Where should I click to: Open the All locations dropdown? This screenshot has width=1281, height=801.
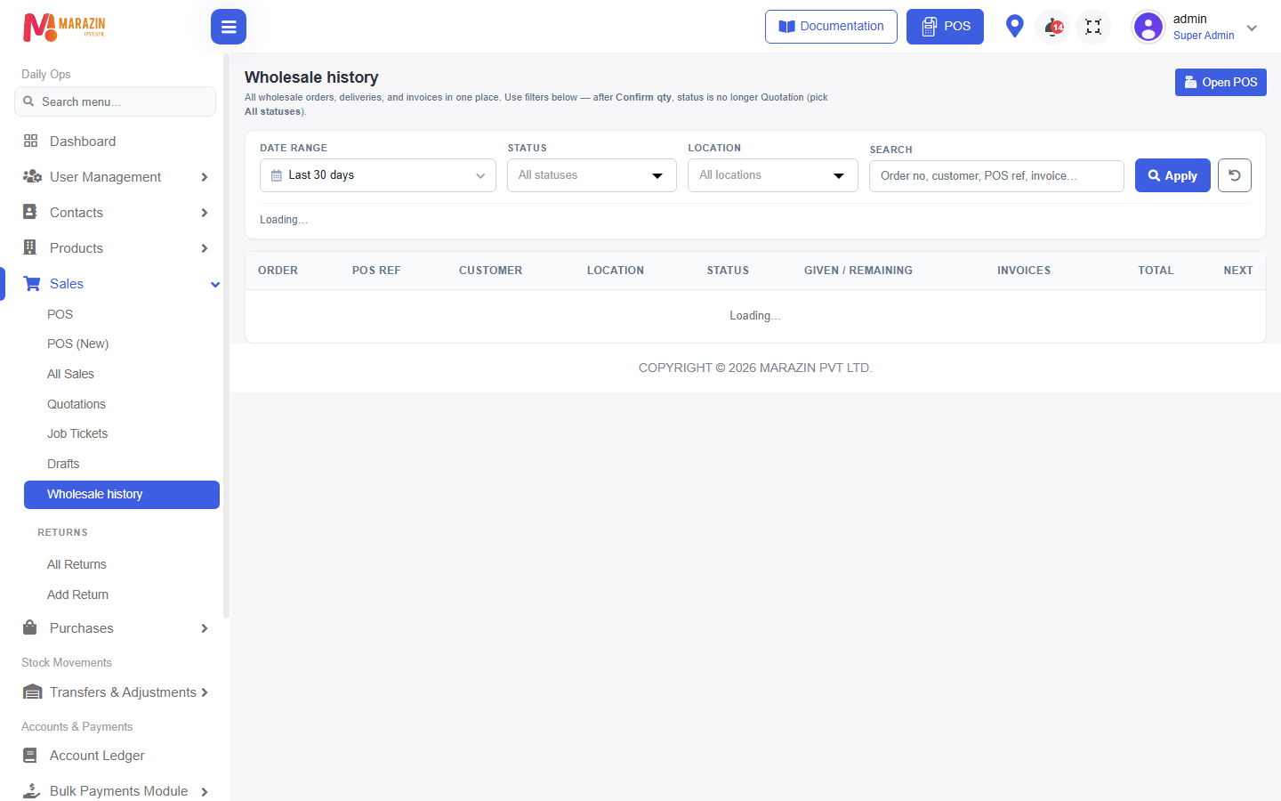tap(773, 175)
